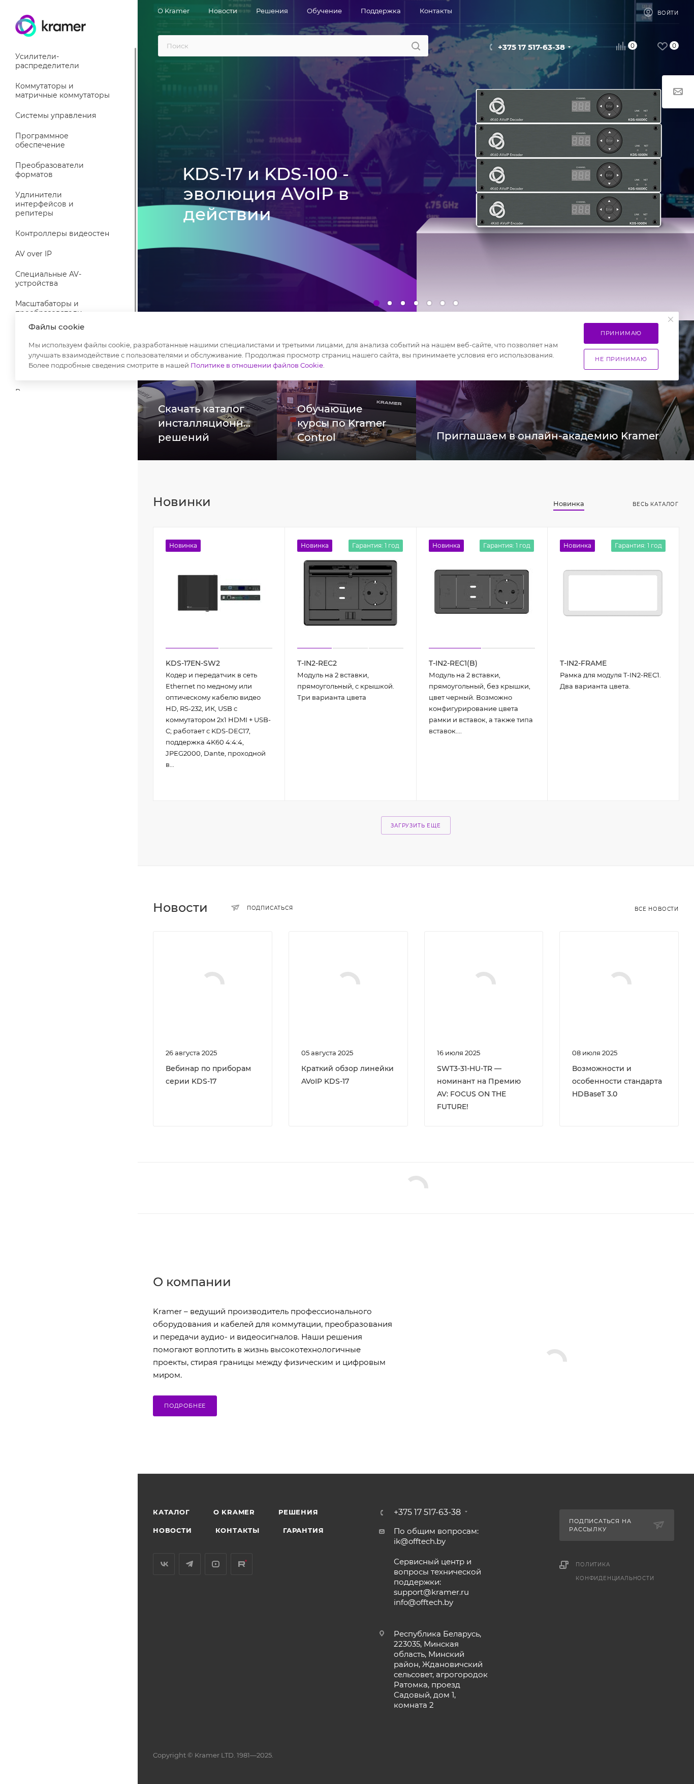This screenshot has width=694, height=1784.
Task: Click ПОДПИСАТЬСЯ НА РАССЫЛКУ footer button
Action: 616,1525
